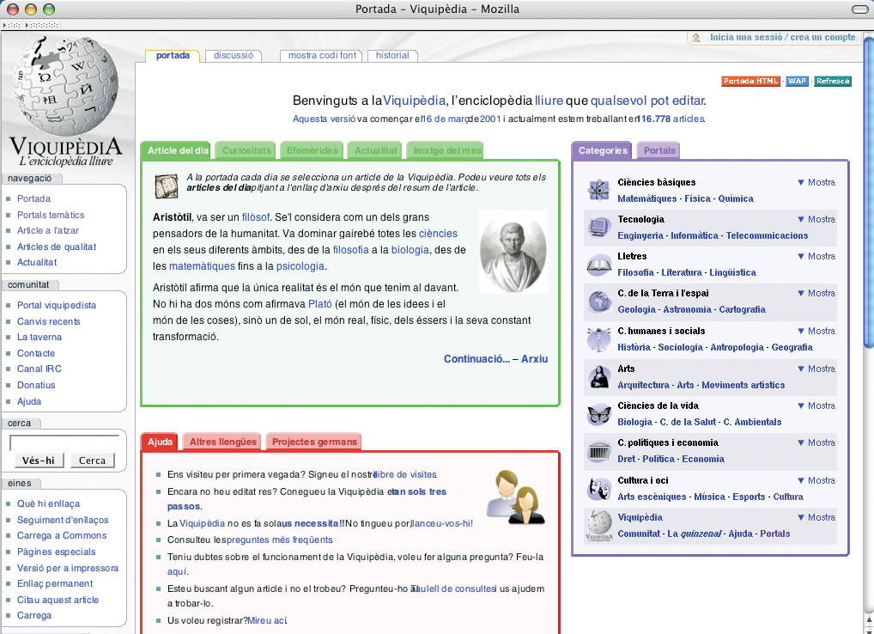This screenshot has width=874, height=634.
Task: Switch to the discussió tab
Action: point(233,55)
